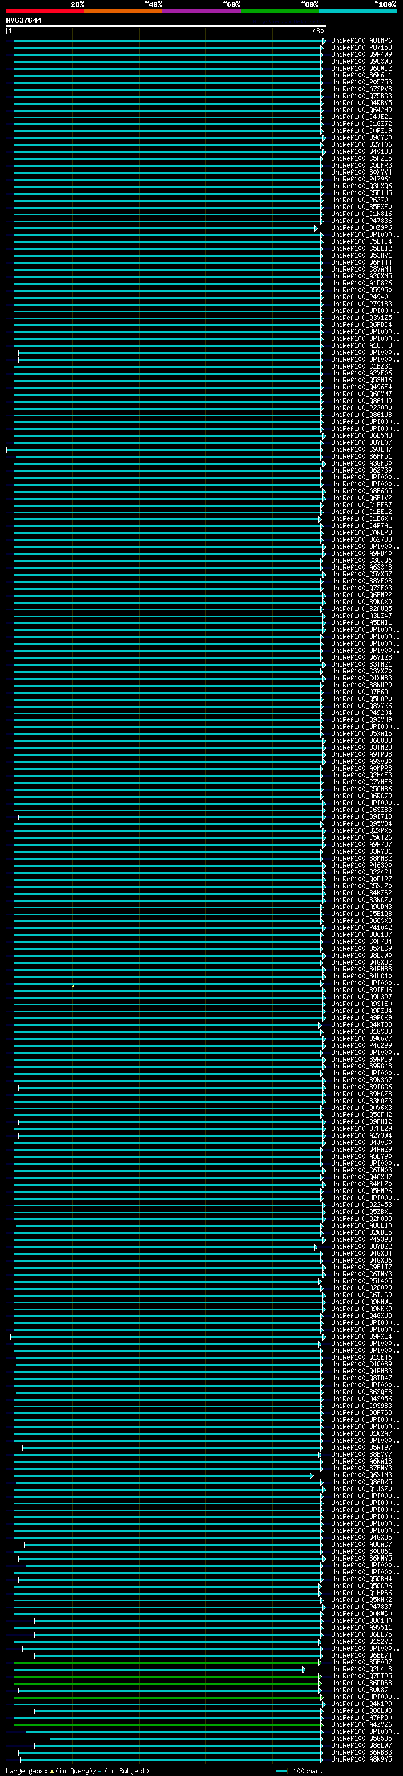The width and height of the screenshot is (403, 1776).
Task: Open hit UniRef100_P46300
Action: [x=361, y=865]
